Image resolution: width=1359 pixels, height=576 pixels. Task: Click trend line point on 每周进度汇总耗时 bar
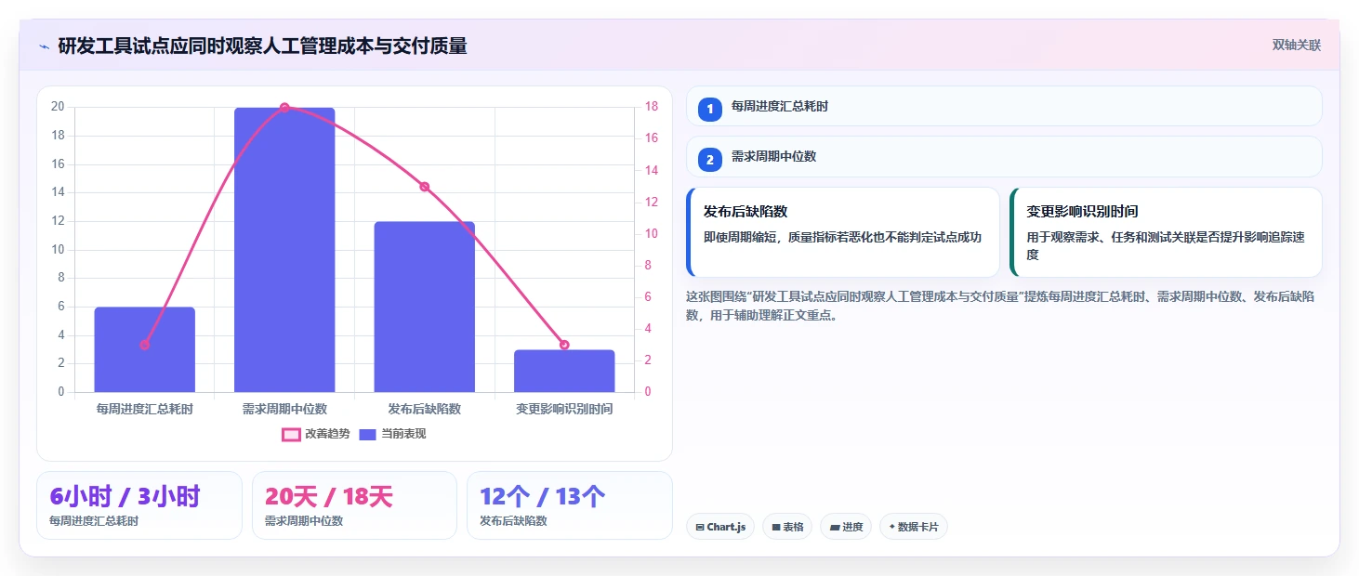pos(145,345)
